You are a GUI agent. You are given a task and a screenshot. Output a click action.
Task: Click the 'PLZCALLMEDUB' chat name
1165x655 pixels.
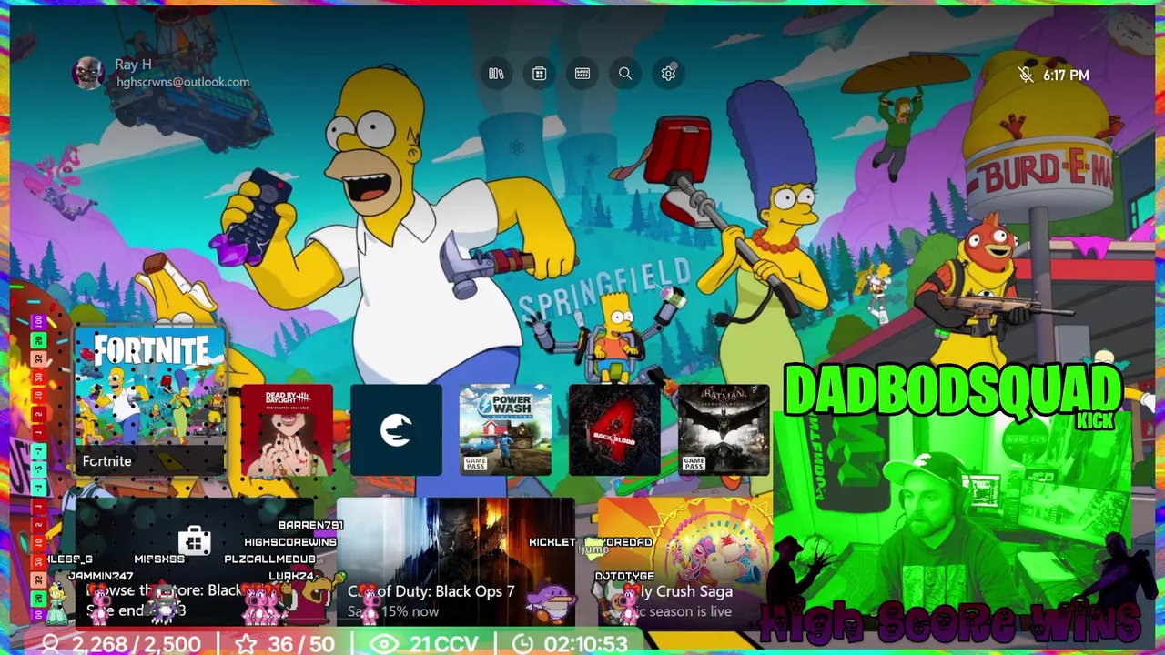pyautogui.click(x=269, y=559)
